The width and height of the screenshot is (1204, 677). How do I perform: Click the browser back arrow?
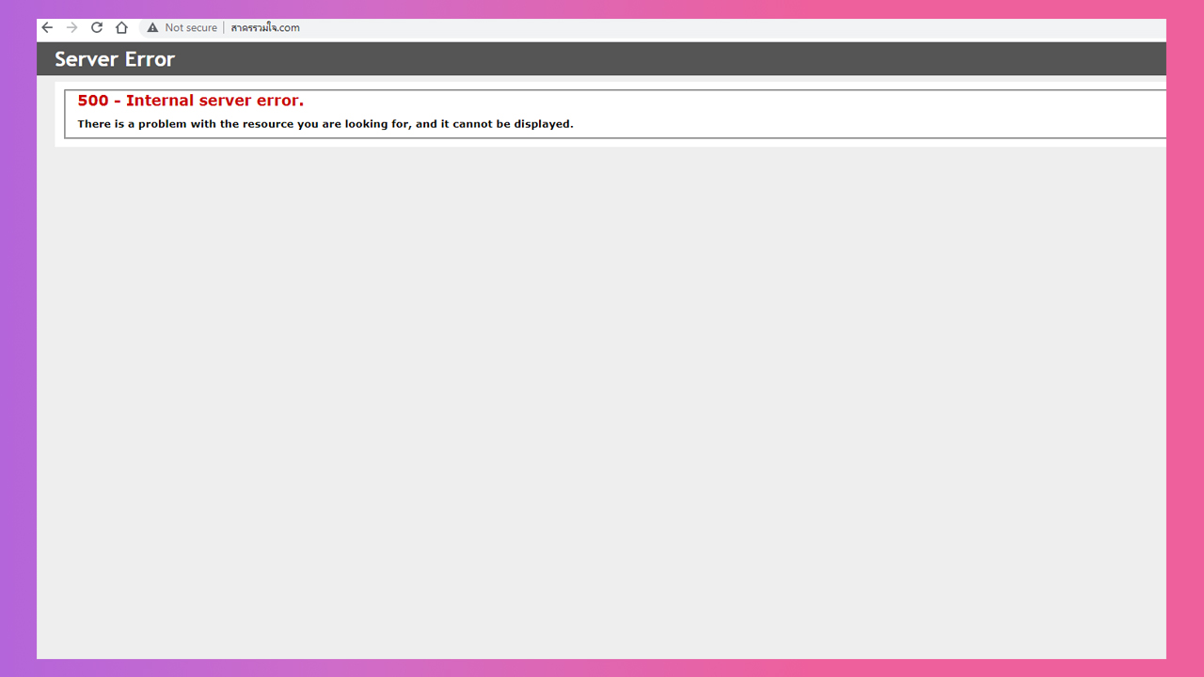[47, 28]
